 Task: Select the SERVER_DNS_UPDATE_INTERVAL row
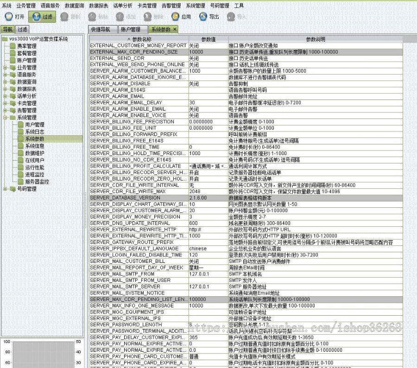coord(246,223)
